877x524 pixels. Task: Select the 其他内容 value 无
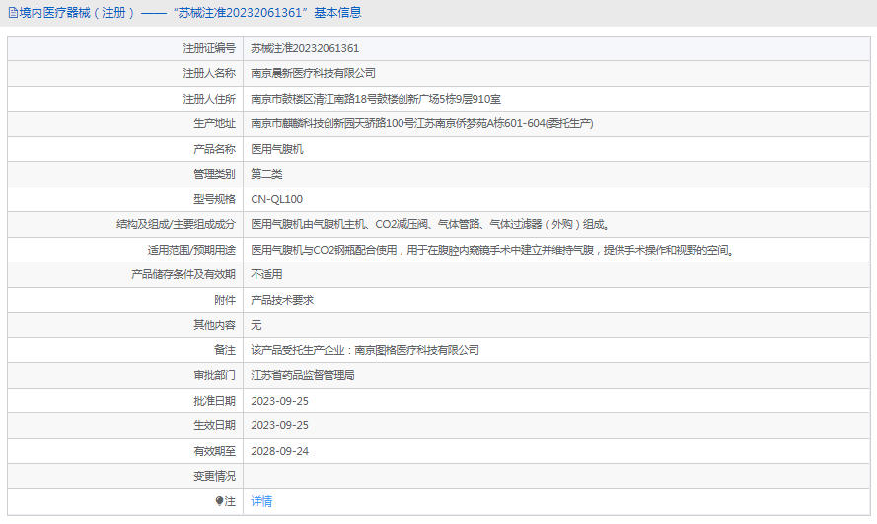point(256,325)
